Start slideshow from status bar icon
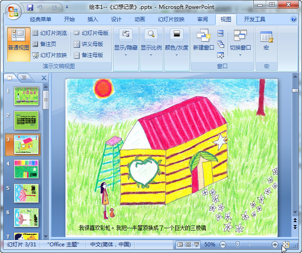Screen dimensions: 302x253 196,245
